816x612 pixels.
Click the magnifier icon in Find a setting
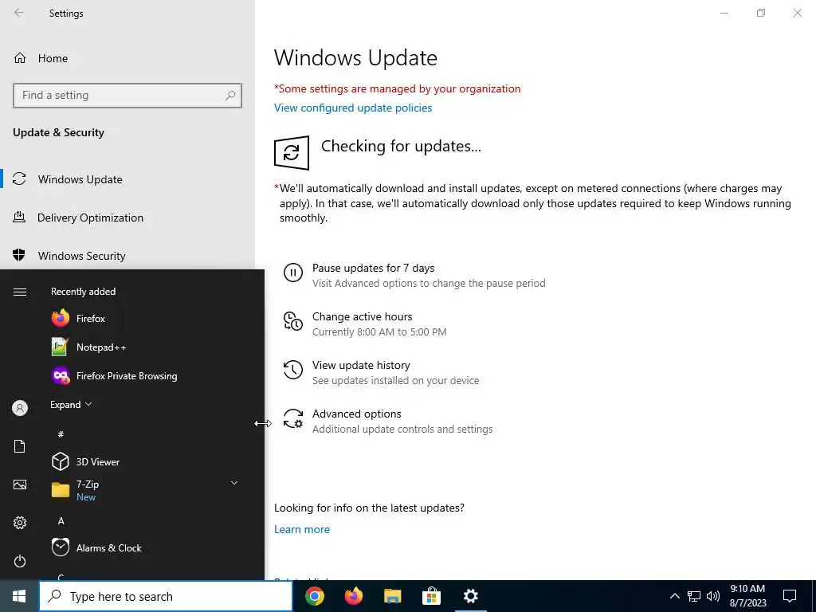230,96
